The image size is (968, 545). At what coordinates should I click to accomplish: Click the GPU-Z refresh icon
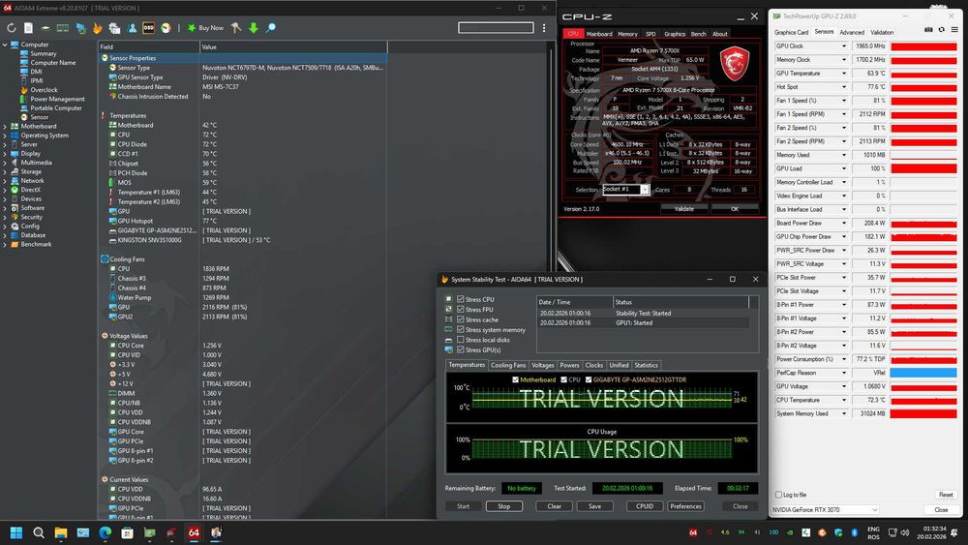click(x=942, y=30)
